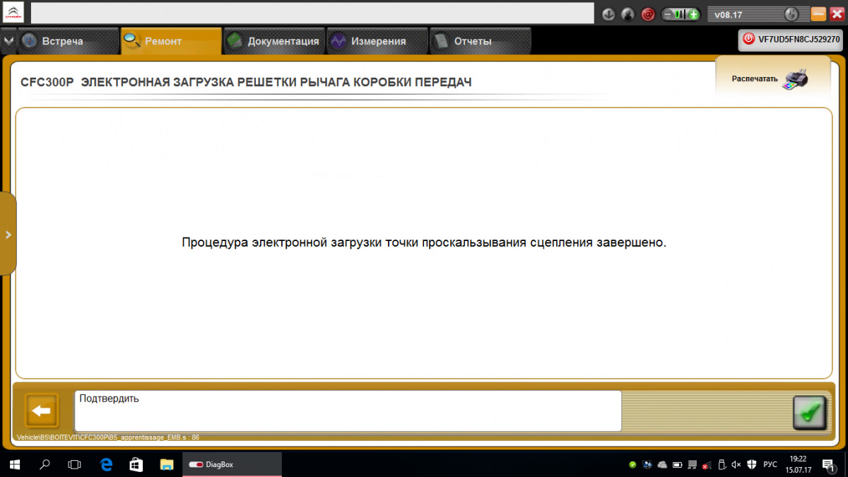Image resolution: width=848 pixels, height=477 pixels.
Task: Click the version label v08.17
Action: pos(729,14)
